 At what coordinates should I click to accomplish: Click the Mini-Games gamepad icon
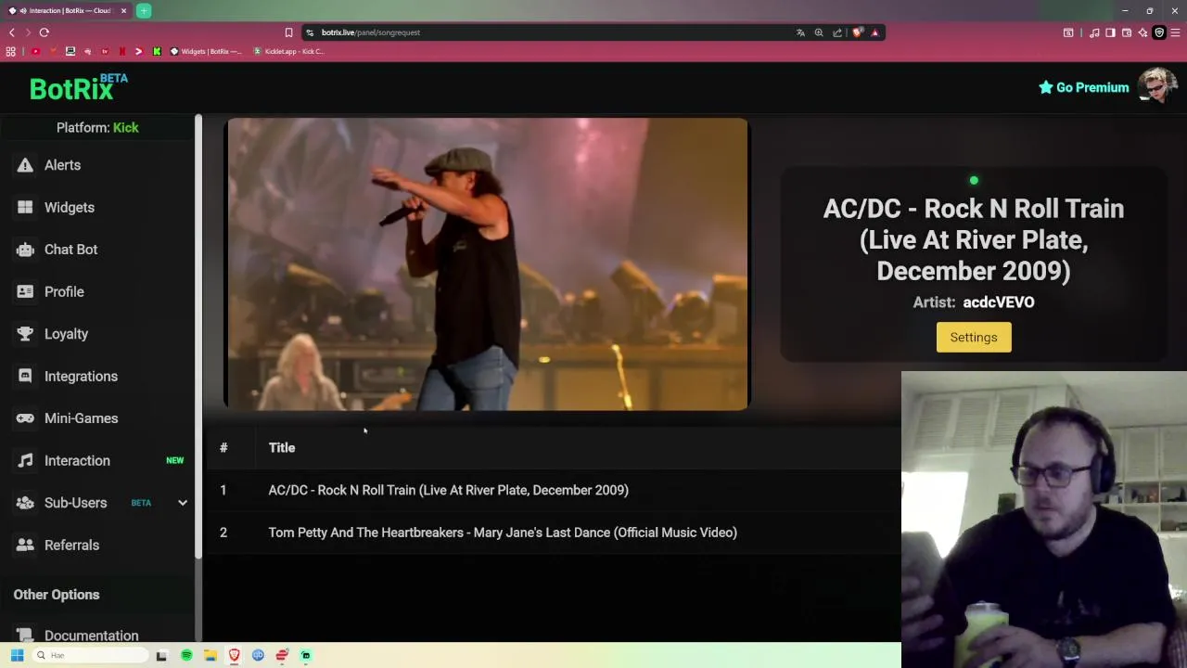25,418
